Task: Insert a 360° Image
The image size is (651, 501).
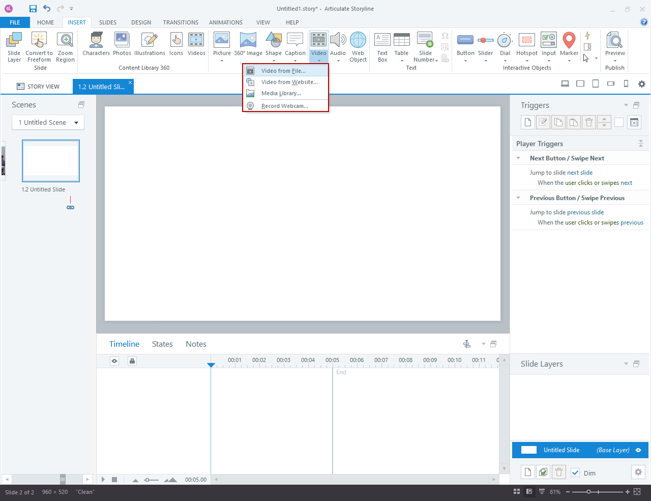Action: (x=248, y=44)
